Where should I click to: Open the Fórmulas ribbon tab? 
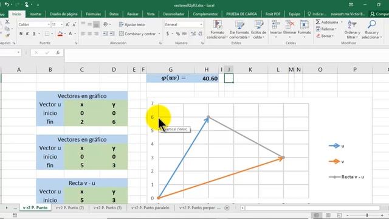[x=93, y=14]
